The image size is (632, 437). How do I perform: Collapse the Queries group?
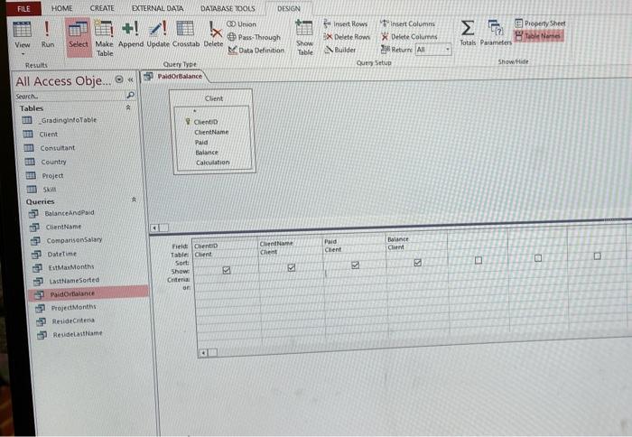pyautogui.click(x=134, y=200)
